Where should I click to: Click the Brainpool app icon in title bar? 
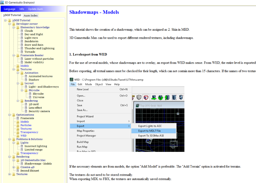(x=2, y=3)
